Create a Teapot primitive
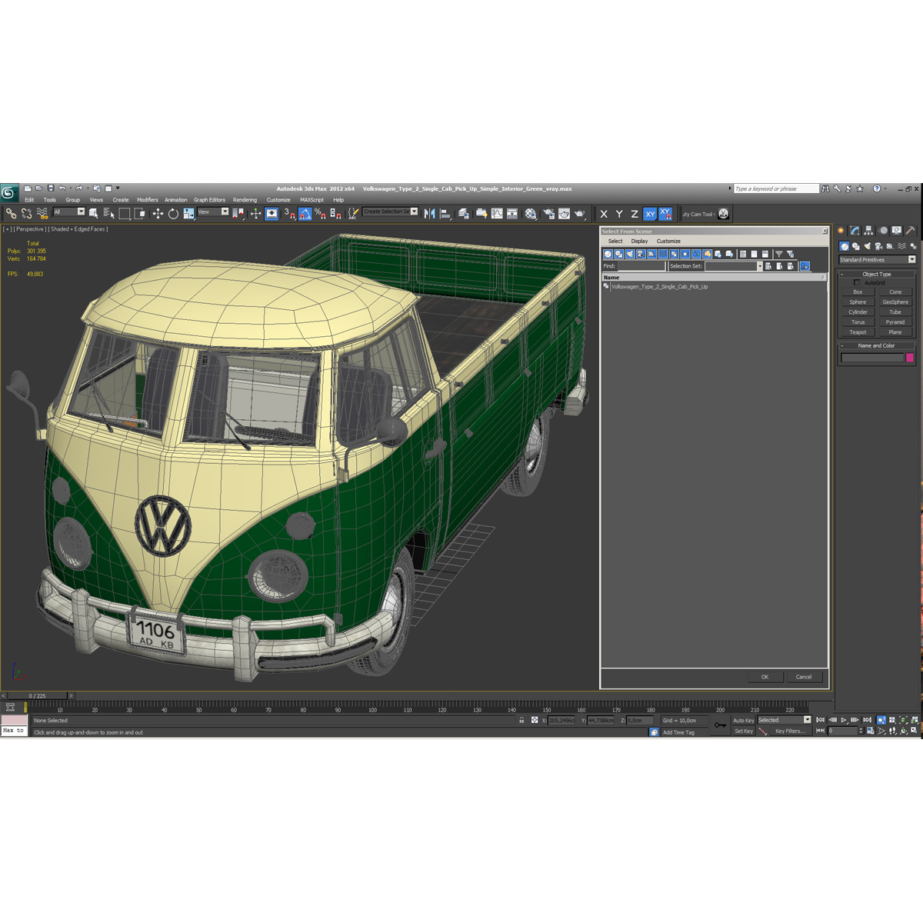923x923 pixels. coord(858,332)
